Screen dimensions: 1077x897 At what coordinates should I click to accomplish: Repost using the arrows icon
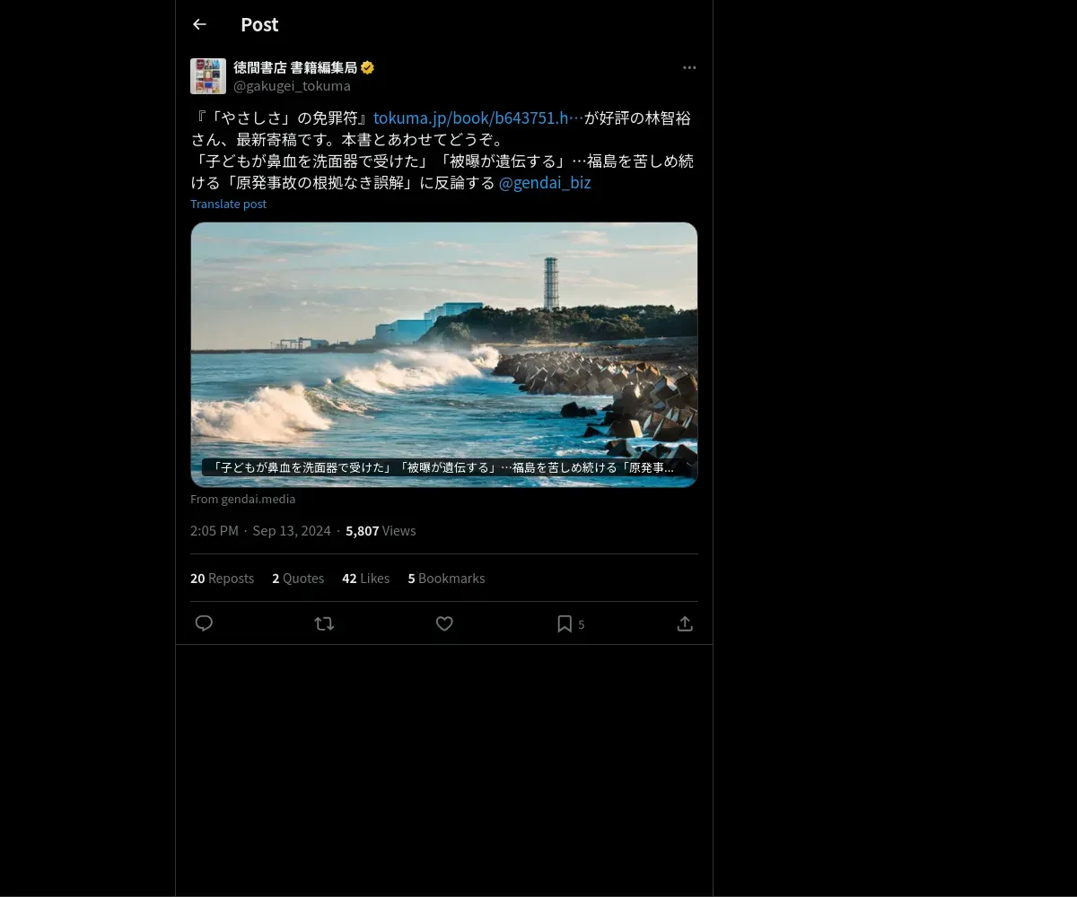324,623
